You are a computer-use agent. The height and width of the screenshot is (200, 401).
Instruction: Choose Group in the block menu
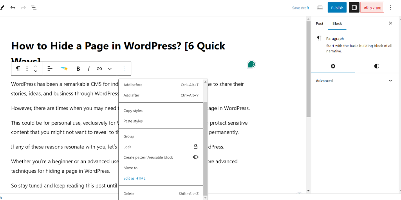(161, 136)
